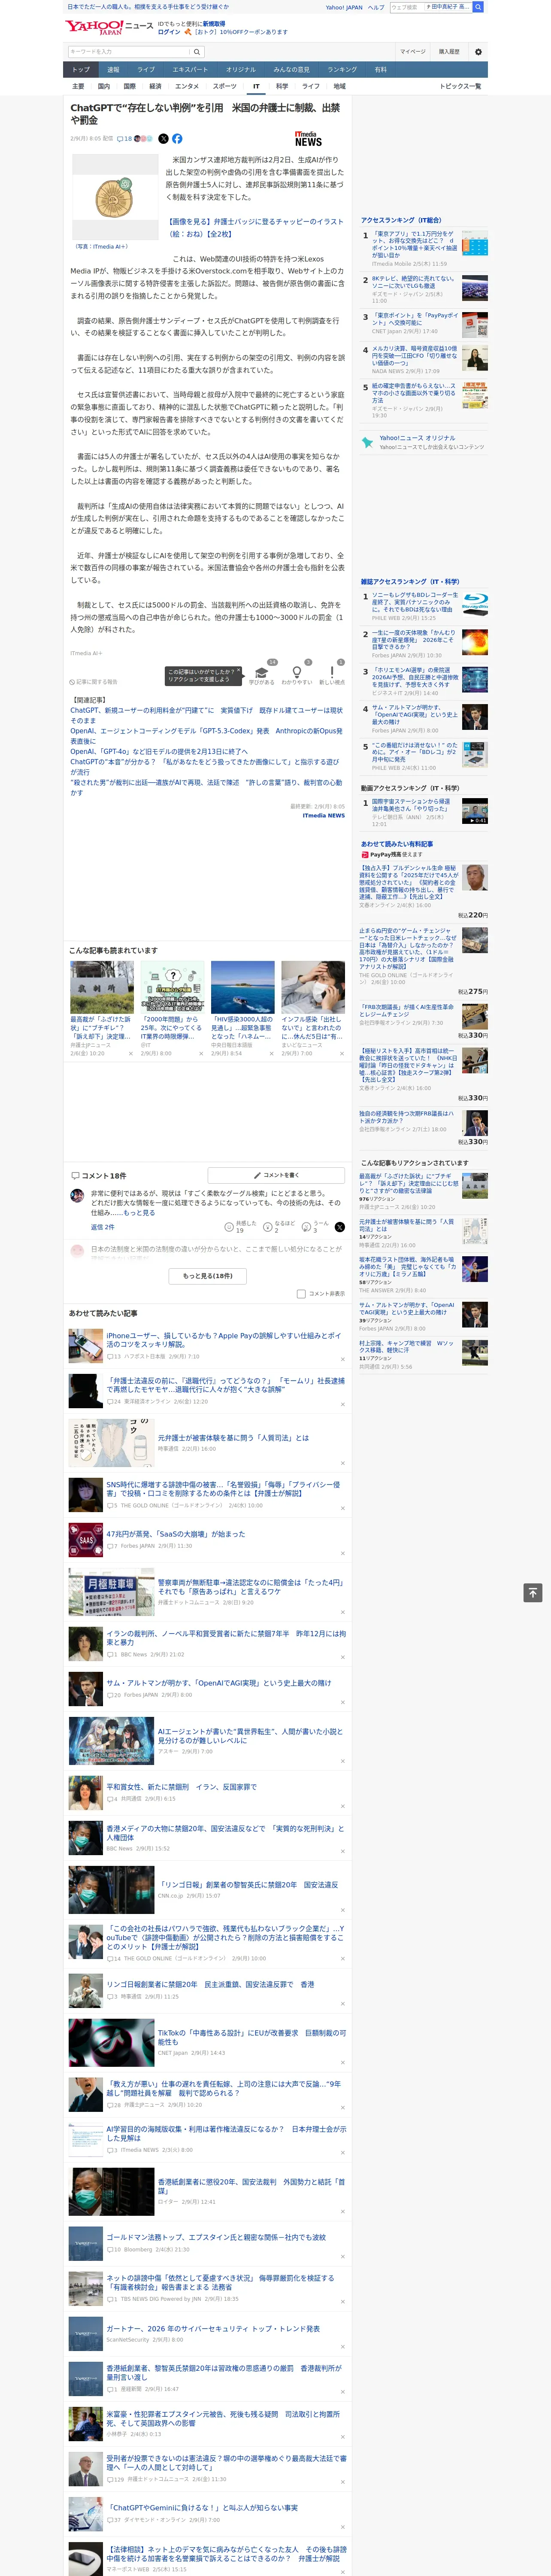
Task: Open the 有料 navigation tab
Action: (x=380, y=70)
